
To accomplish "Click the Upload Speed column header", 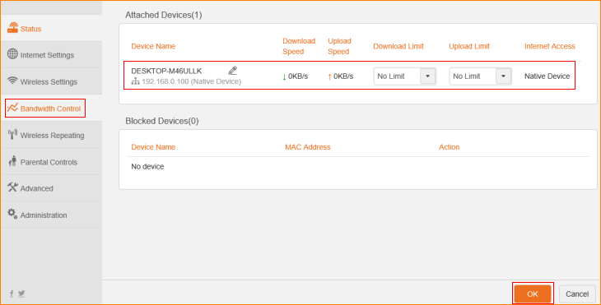I will click(339, 46).
